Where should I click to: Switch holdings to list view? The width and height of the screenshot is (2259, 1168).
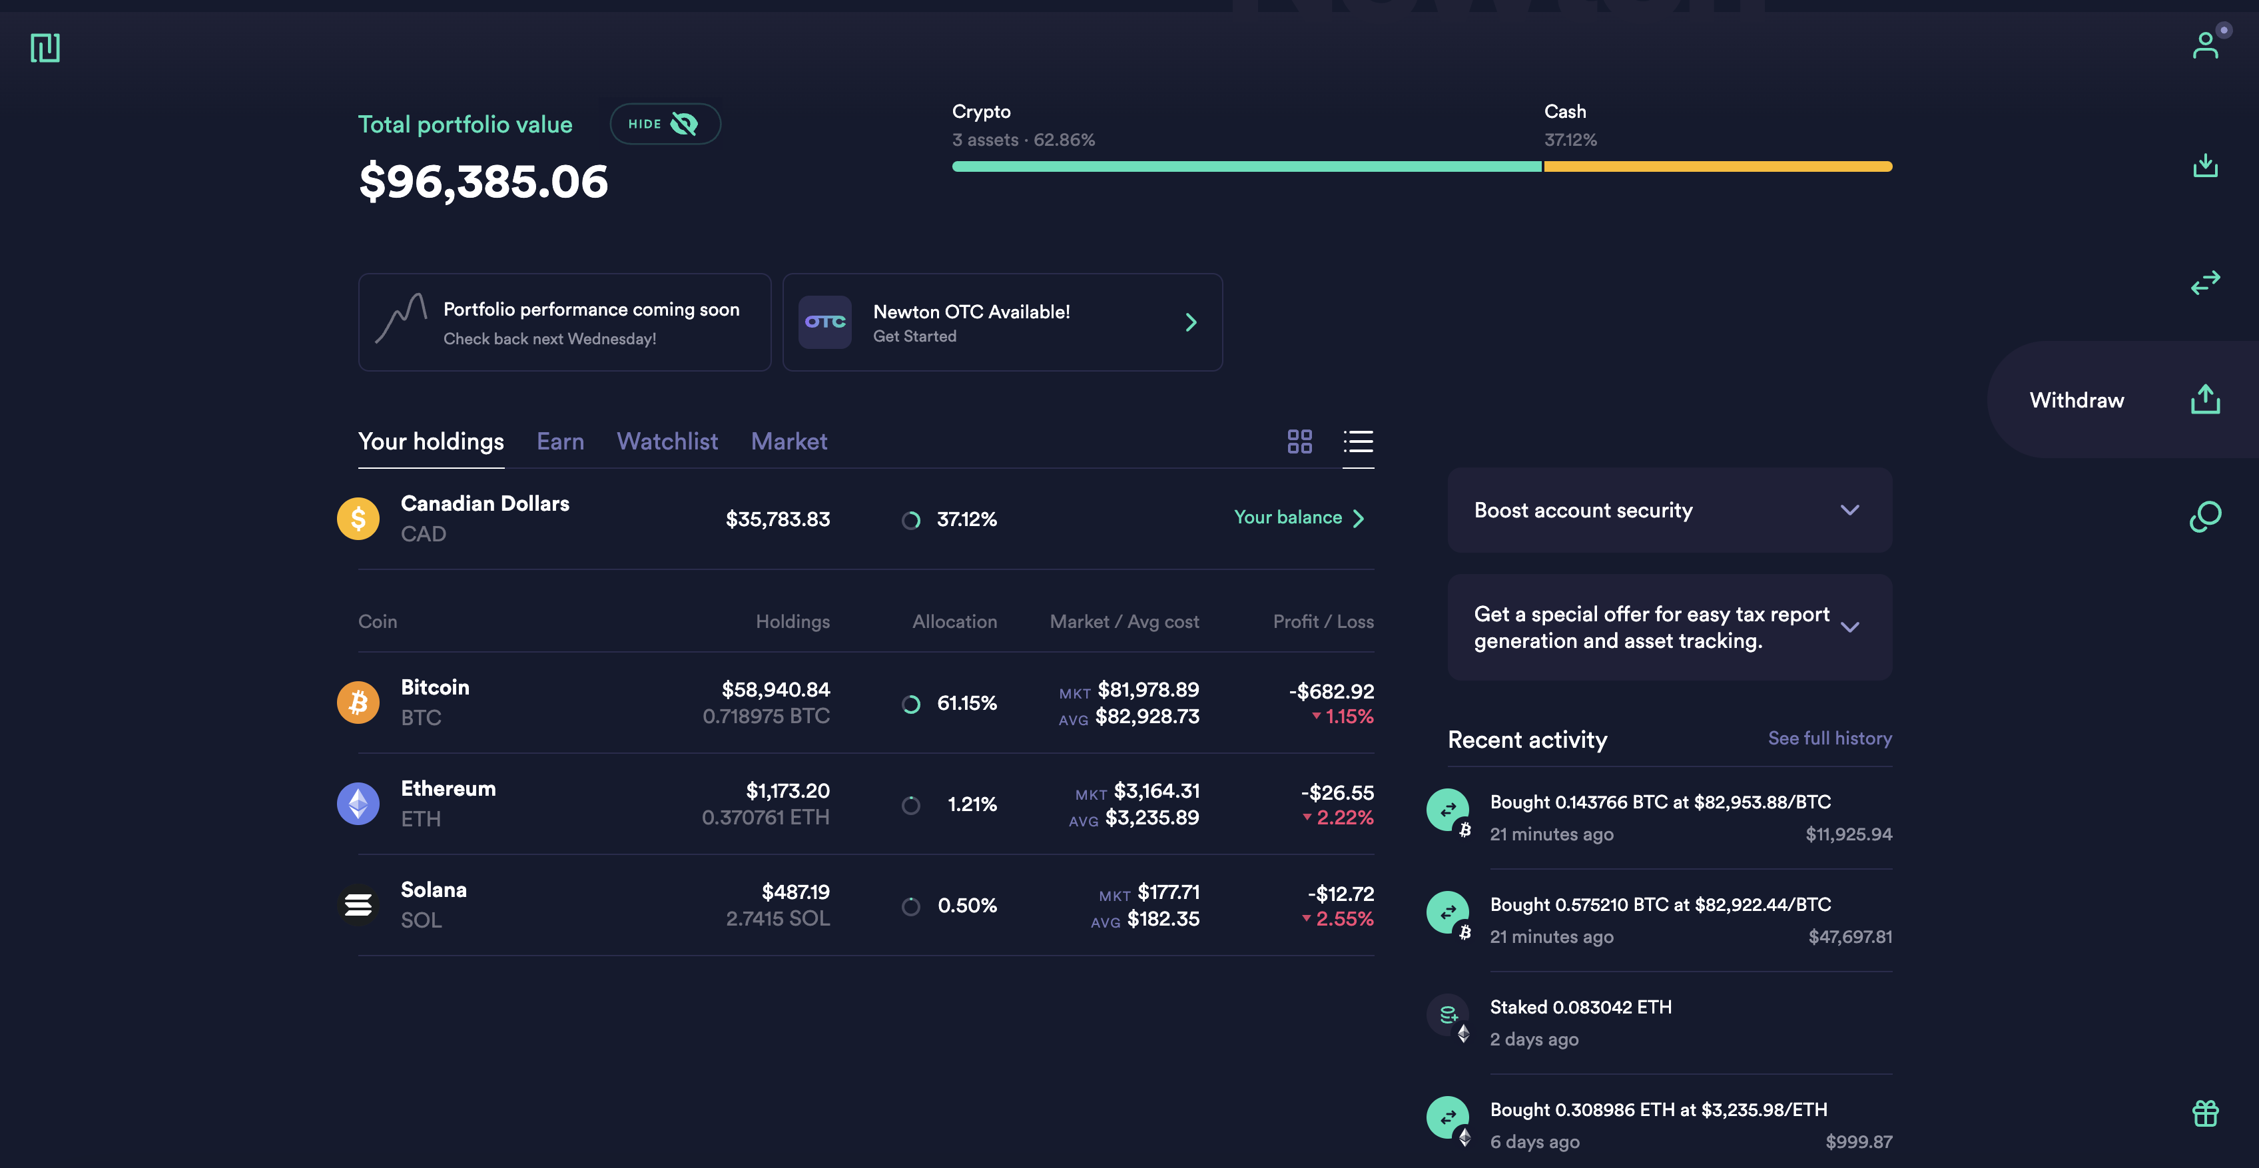click(1357, 441)
